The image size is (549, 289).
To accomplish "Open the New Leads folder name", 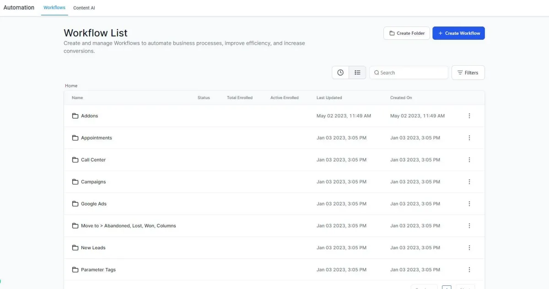I will [93, 247].
